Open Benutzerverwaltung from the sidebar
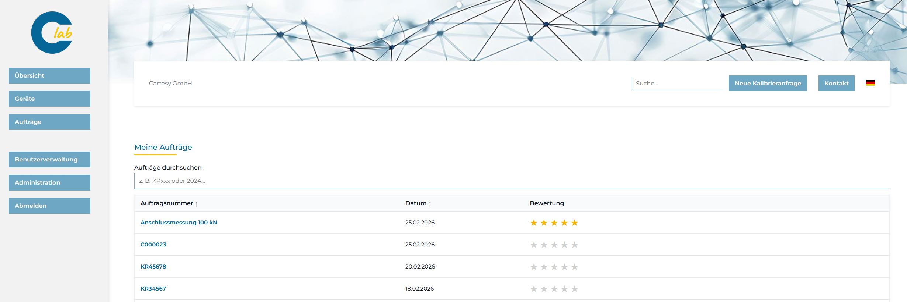Screen dimensions: 907x302 click(49, 159)
